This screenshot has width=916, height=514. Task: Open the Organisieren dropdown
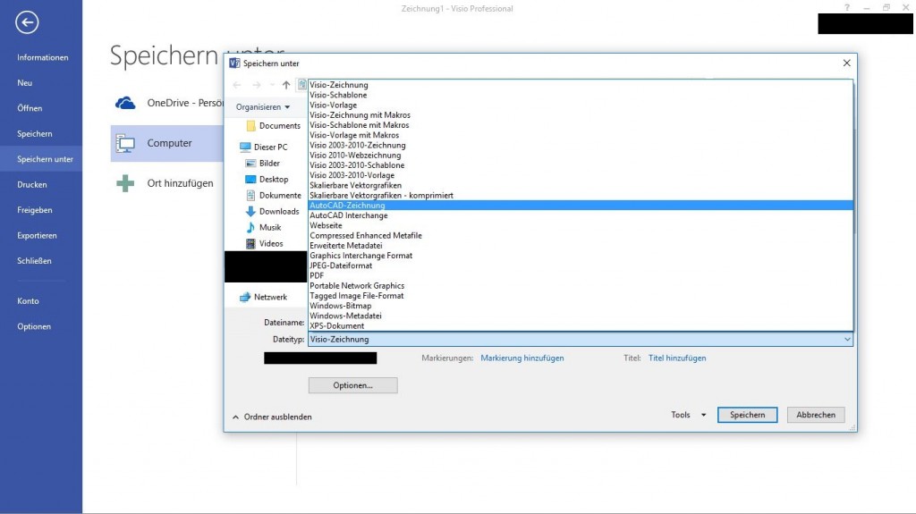(x=262, y=106)
